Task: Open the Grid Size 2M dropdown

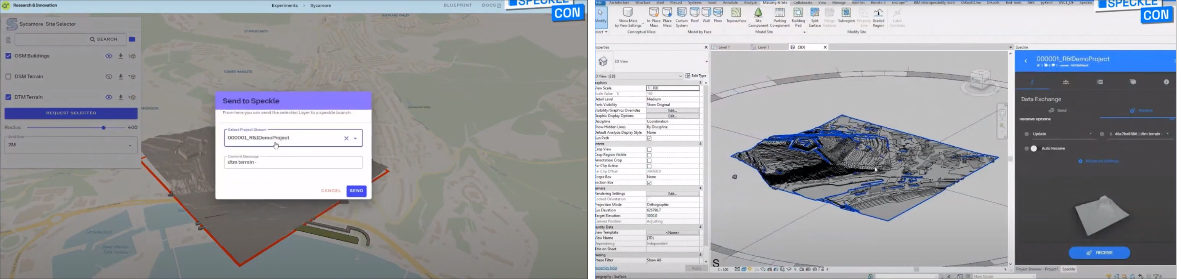Action: pyautogui.click(x=71, y=145)
